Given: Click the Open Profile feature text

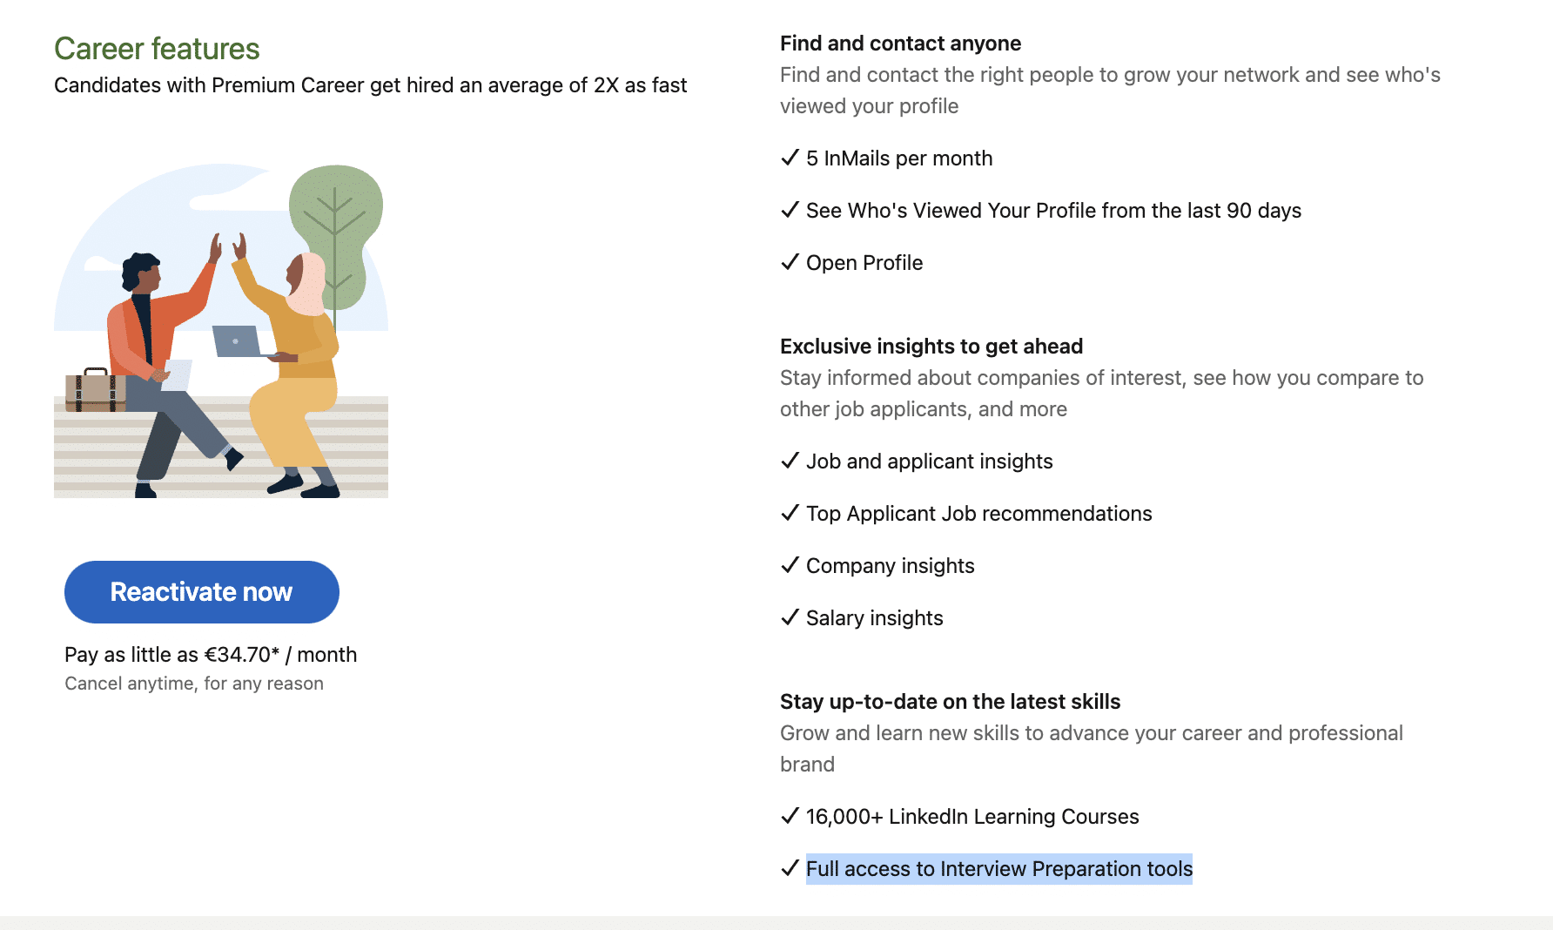Looking at the screenshot, I should [x=864, y=262].
